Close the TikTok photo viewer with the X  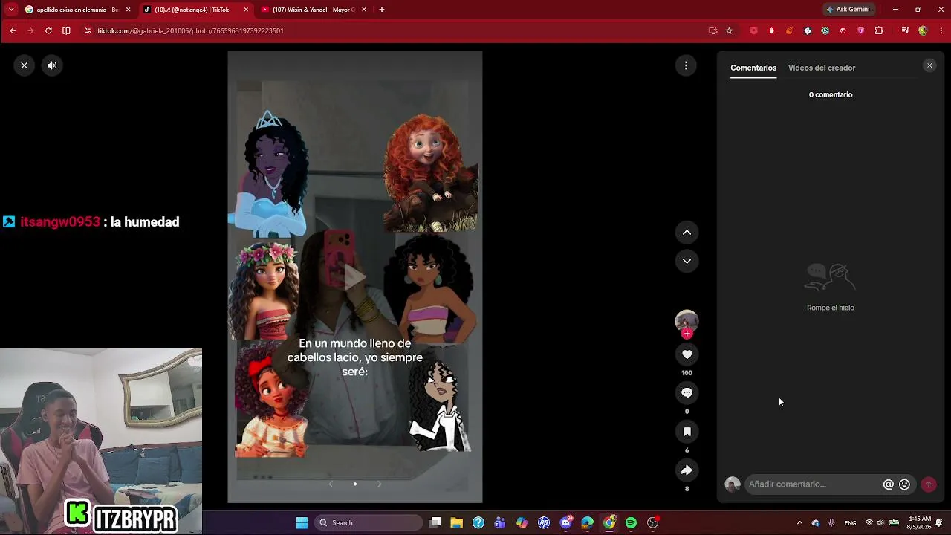tap(25, 65)
